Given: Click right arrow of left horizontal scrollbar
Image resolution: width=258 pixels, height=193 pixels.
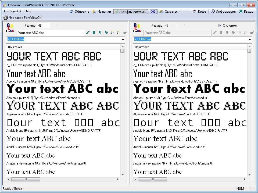Looking at the screenshot, I should coord(118,179).
